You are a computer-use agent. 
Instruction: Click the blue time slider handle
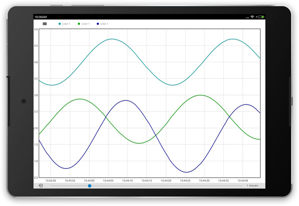90,186
